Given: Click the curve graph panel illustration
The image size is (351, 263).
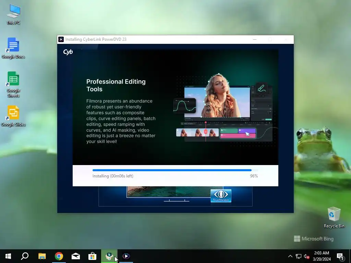Looking at the screenshot, I should point(185,105).
